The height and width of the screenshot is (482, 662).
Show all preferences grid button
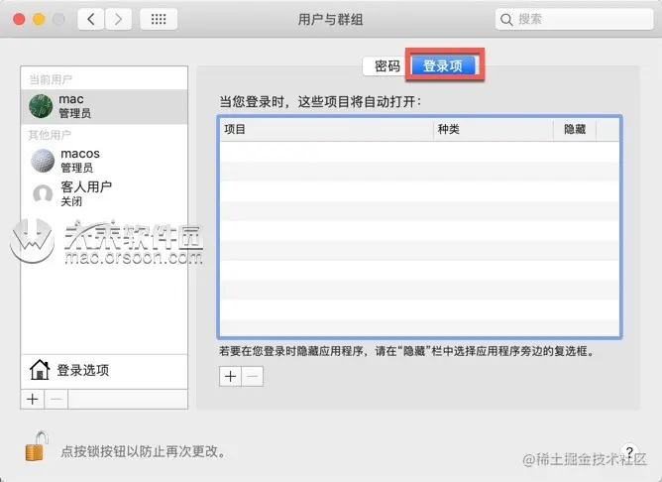[x=159, y=19]
